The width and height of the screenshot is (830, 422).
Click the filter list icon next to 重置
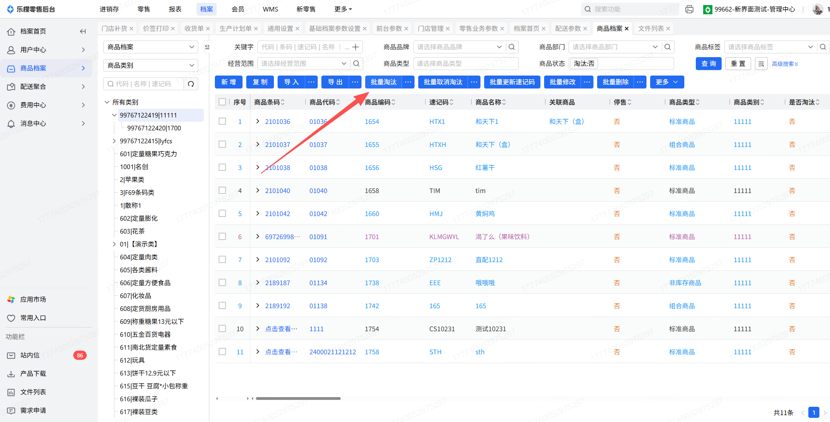[x=761, y=64]
